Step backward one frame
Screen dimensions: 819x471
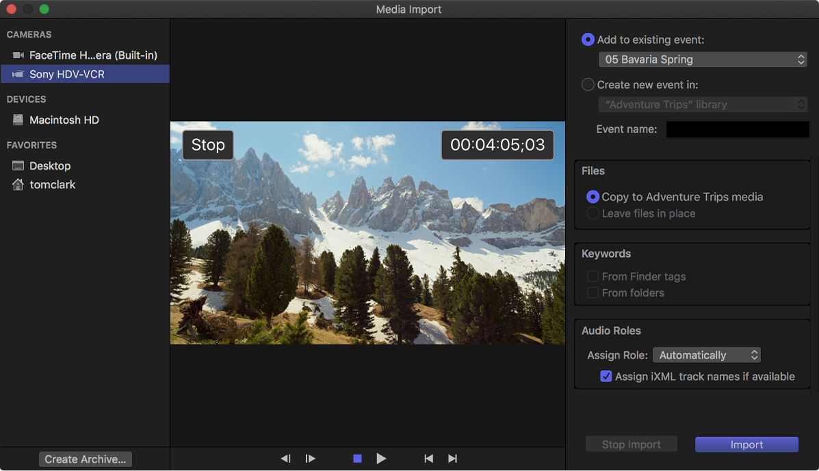[285, 459]
